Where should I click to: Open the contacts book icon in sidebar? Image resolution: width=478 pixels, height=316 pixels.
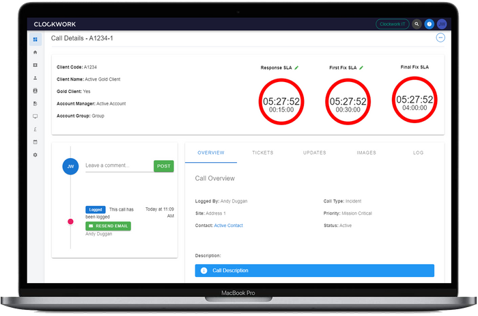36,91
